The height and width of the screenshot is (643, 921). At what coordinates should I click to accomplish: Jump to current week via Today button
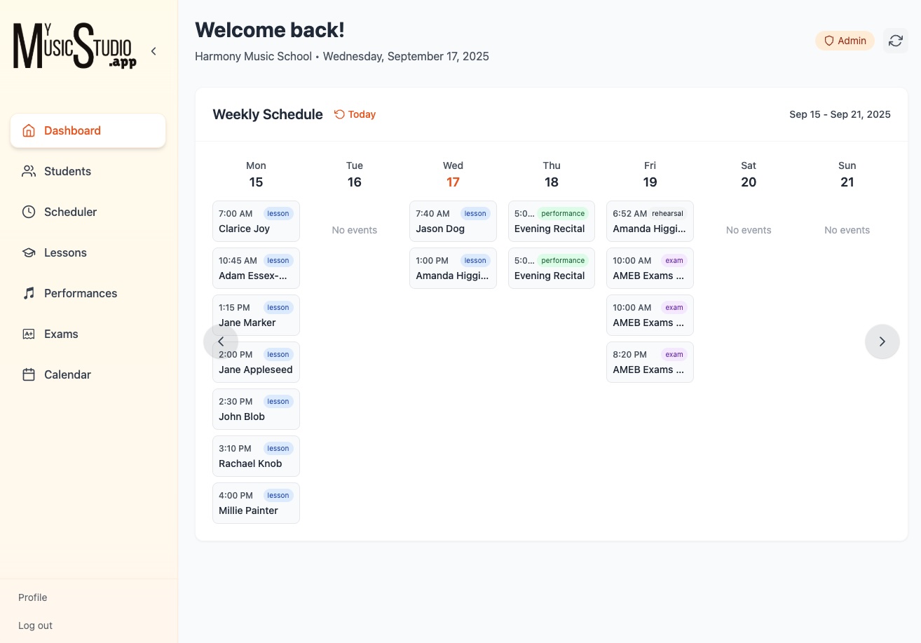(355, 114)
